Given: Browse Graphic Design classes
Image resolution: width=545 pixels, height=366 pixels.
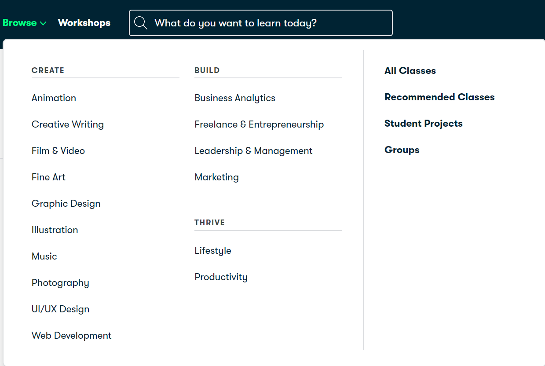Looking at the screenshot, I should (66, 204).
